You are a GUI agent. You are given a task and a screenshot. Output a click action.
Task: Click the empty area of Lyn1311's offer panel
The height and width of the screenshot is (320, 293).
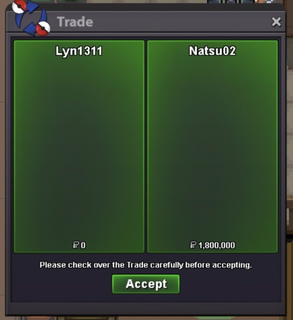click(79, 147)
